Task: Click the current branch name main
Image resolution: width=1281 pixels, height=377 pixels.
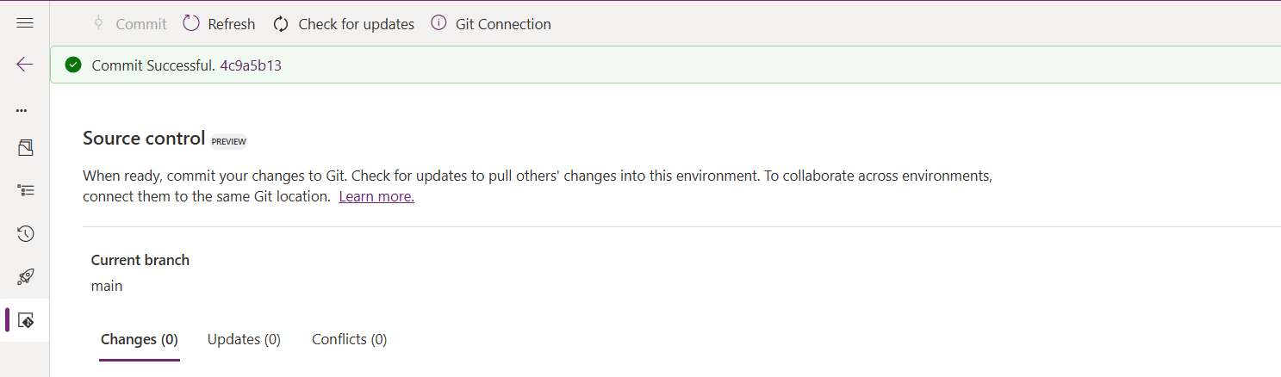Action: pyautogui.click(x=107, y=286)
